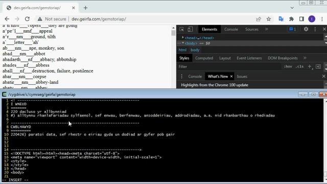Click the terminal window icon in title bar
This screenshot has width=327, height=184.
pos(5,95)
